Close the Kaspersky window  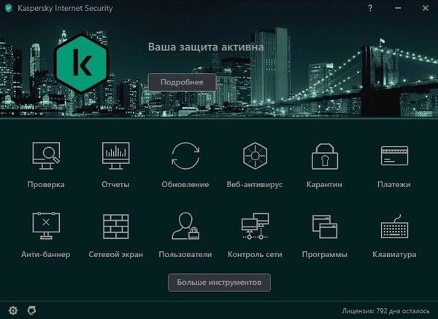tap(426, 8)
